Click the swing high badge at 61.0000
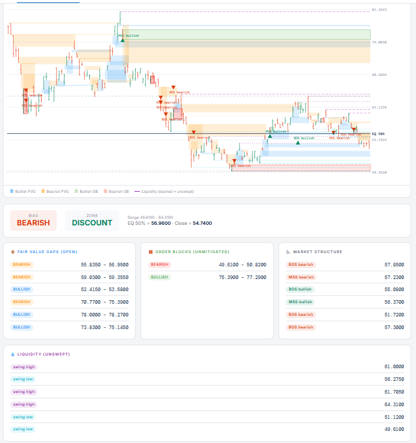 (24, 367)
